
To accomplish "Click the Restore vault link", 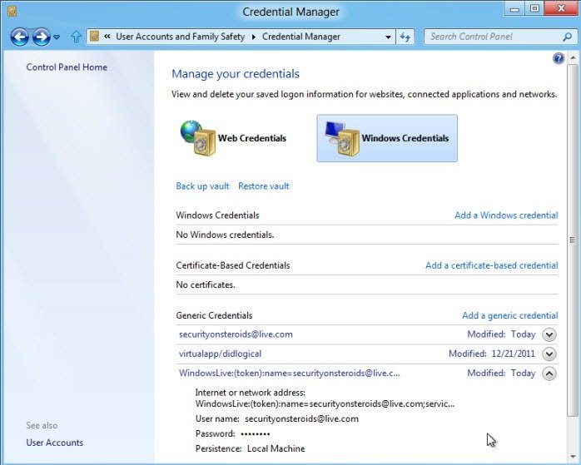I will 264,186.
